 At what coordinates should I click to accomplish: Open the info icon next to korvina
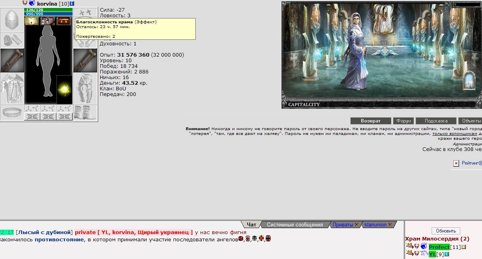coord(72,4)
